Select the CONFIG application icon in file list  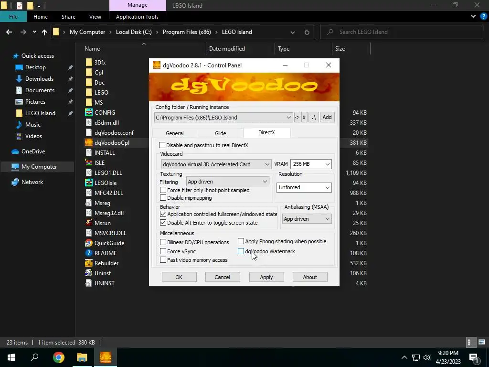point(89,113)
